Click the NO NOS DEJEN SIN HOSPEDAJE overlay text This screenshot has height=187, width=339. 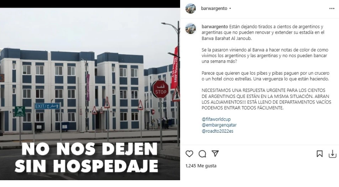[x=87, y=157]
